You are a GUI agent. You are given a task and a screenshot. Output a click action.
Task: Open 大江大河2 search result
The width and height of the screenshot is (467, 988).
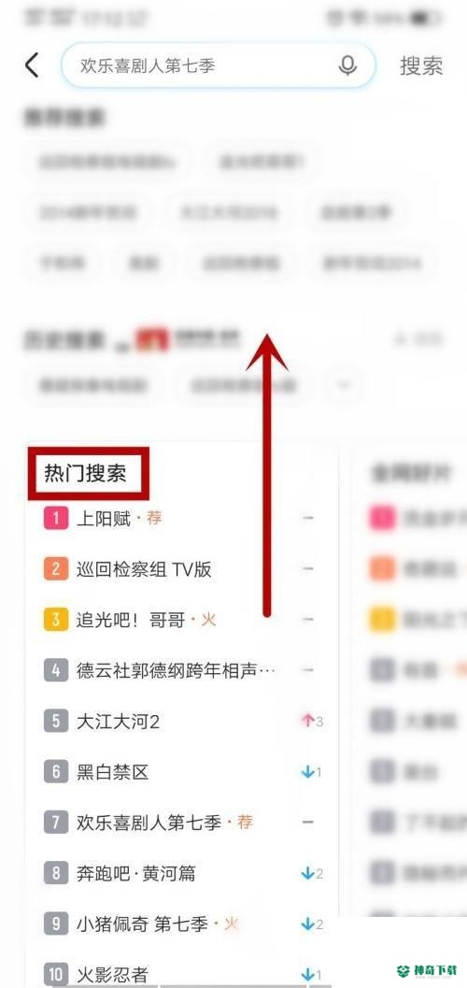pos(118,722)
